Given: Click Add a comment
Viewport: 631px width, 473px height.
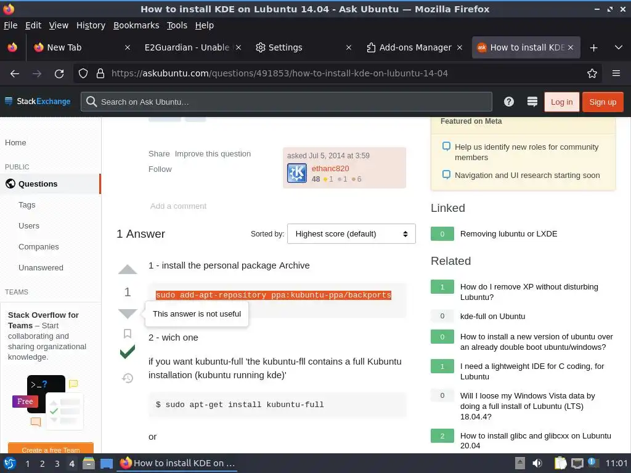Looking at the screenshot, I should click(x=178, y=206).
